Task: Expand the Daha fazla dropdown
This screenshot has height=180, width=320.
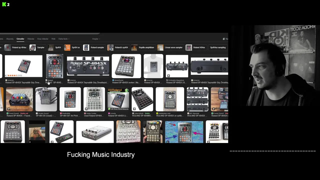Action: pos(64,39)
